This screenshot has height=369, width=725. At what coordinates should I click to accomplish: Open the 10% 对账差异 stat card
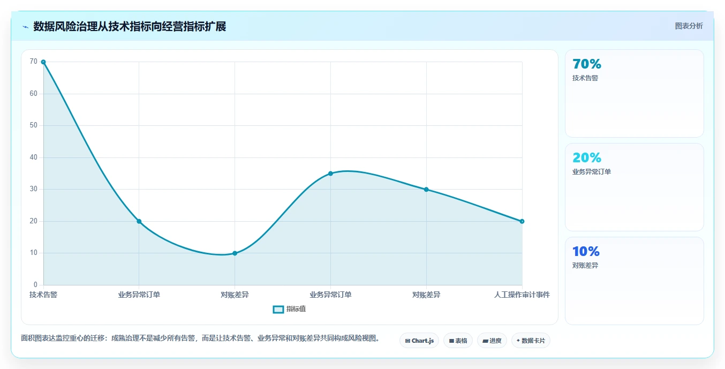point(635,281)
